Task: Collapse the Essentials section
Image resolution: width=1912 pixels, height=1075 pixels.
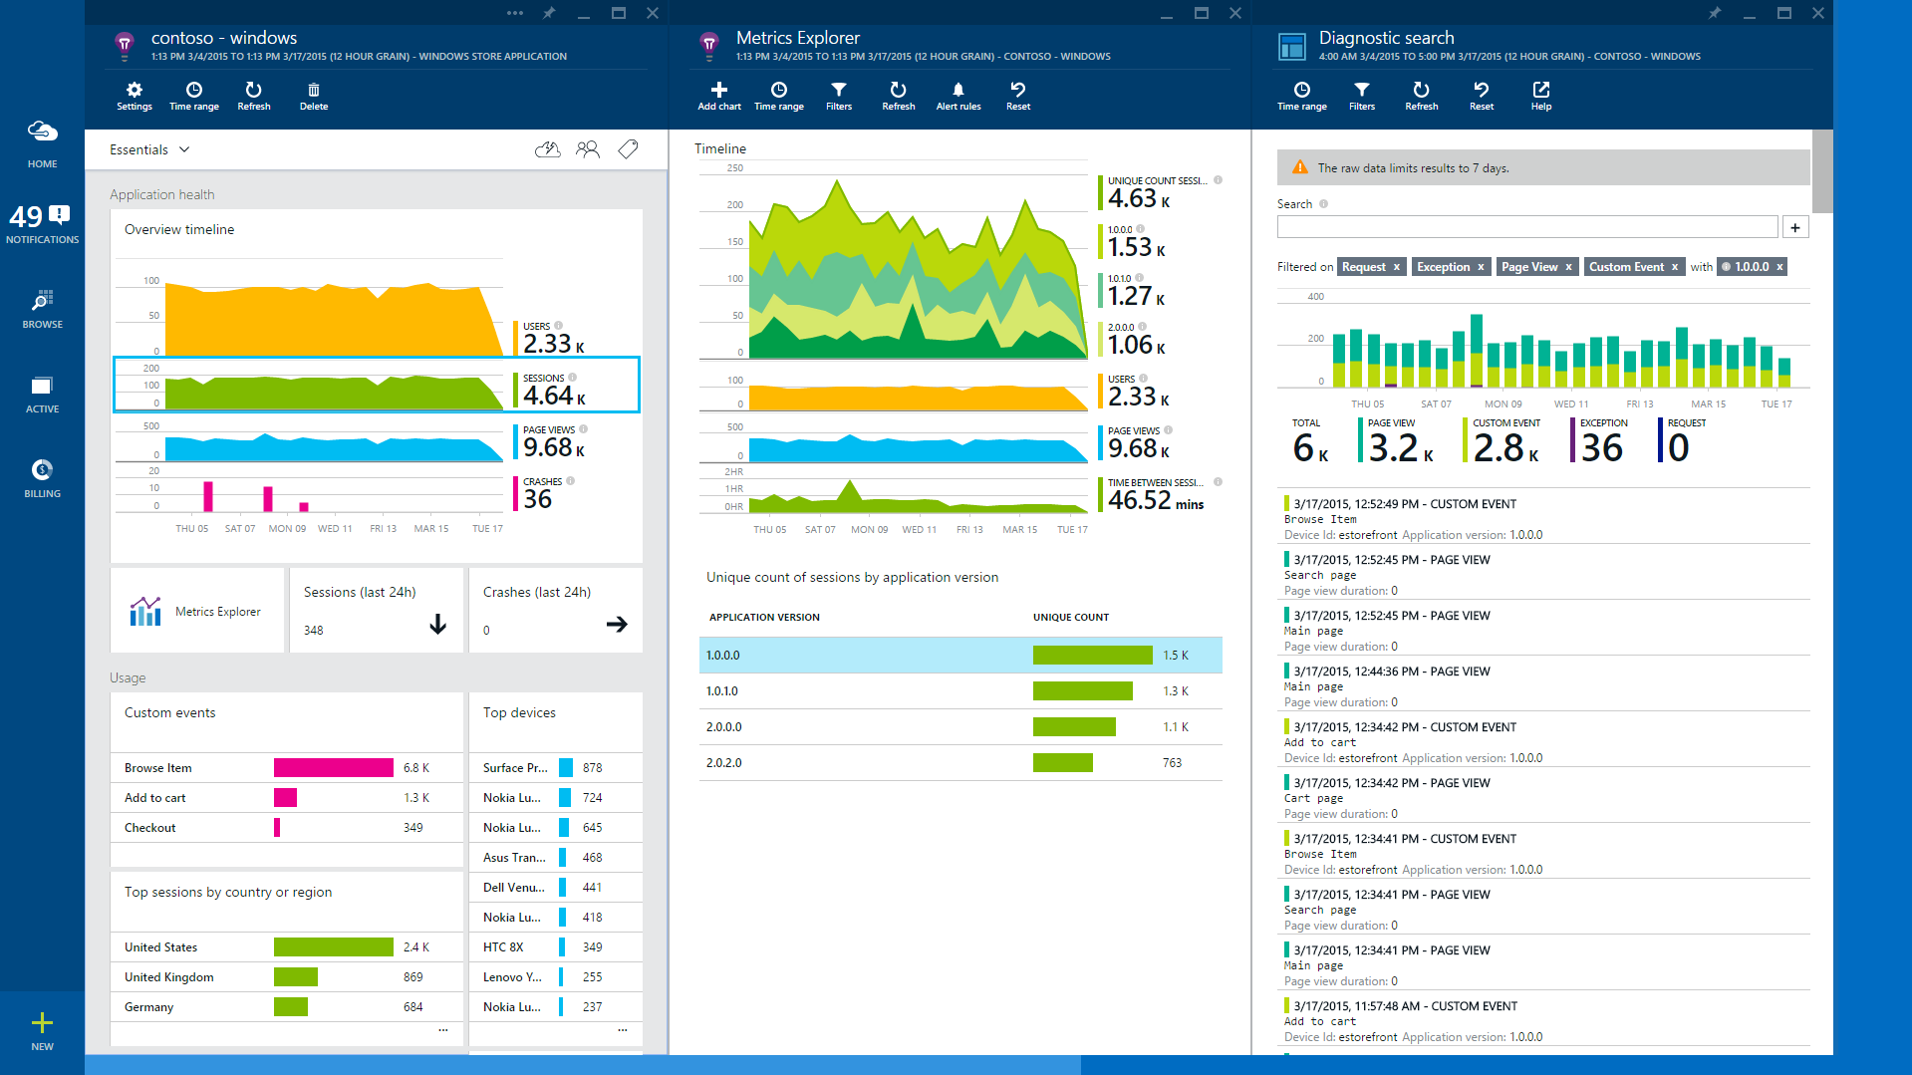Action: coord(185,148)
